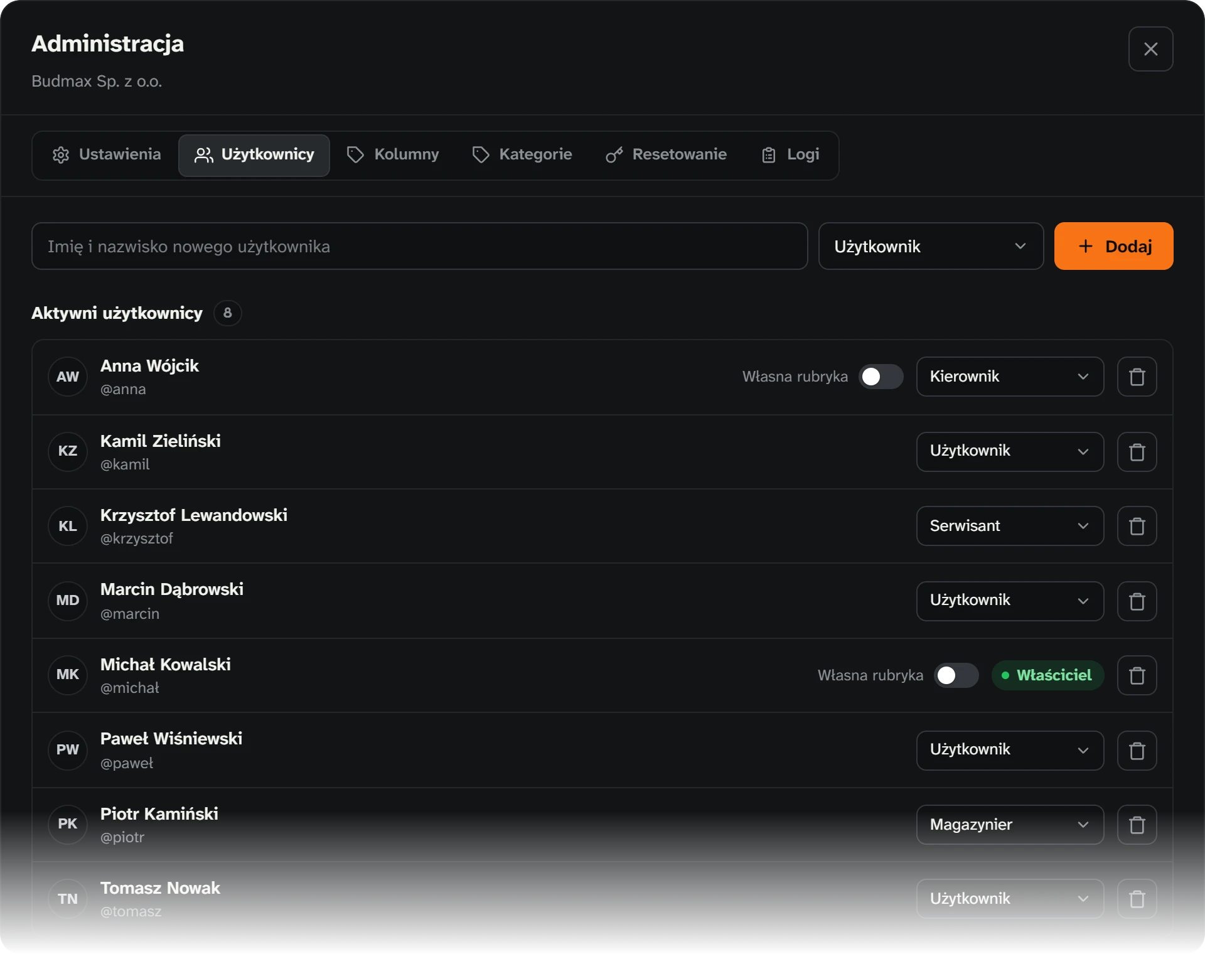
Task: Click PW avatar of Paweł Wiśniewski
Action: (x=68, y=750)
